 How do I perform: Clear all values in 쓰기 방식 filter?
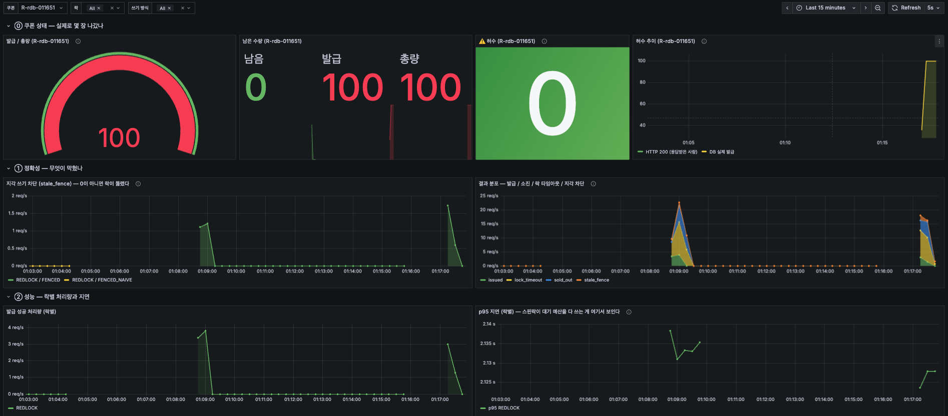click(183, 8)
